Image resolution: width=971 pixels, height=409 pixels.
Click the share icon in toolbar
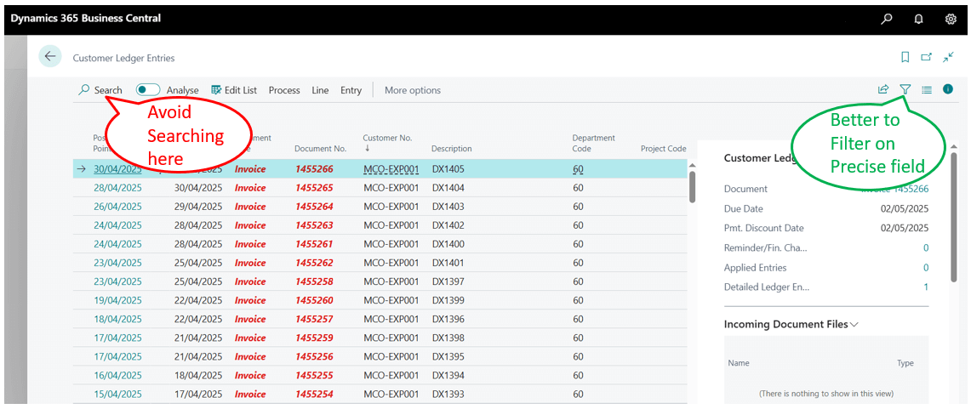pos(883,90)
